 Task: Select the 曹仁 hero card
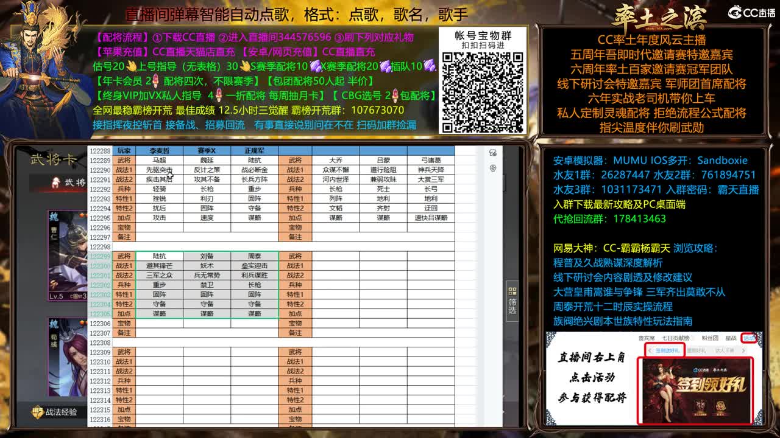[x=68, y=255]
